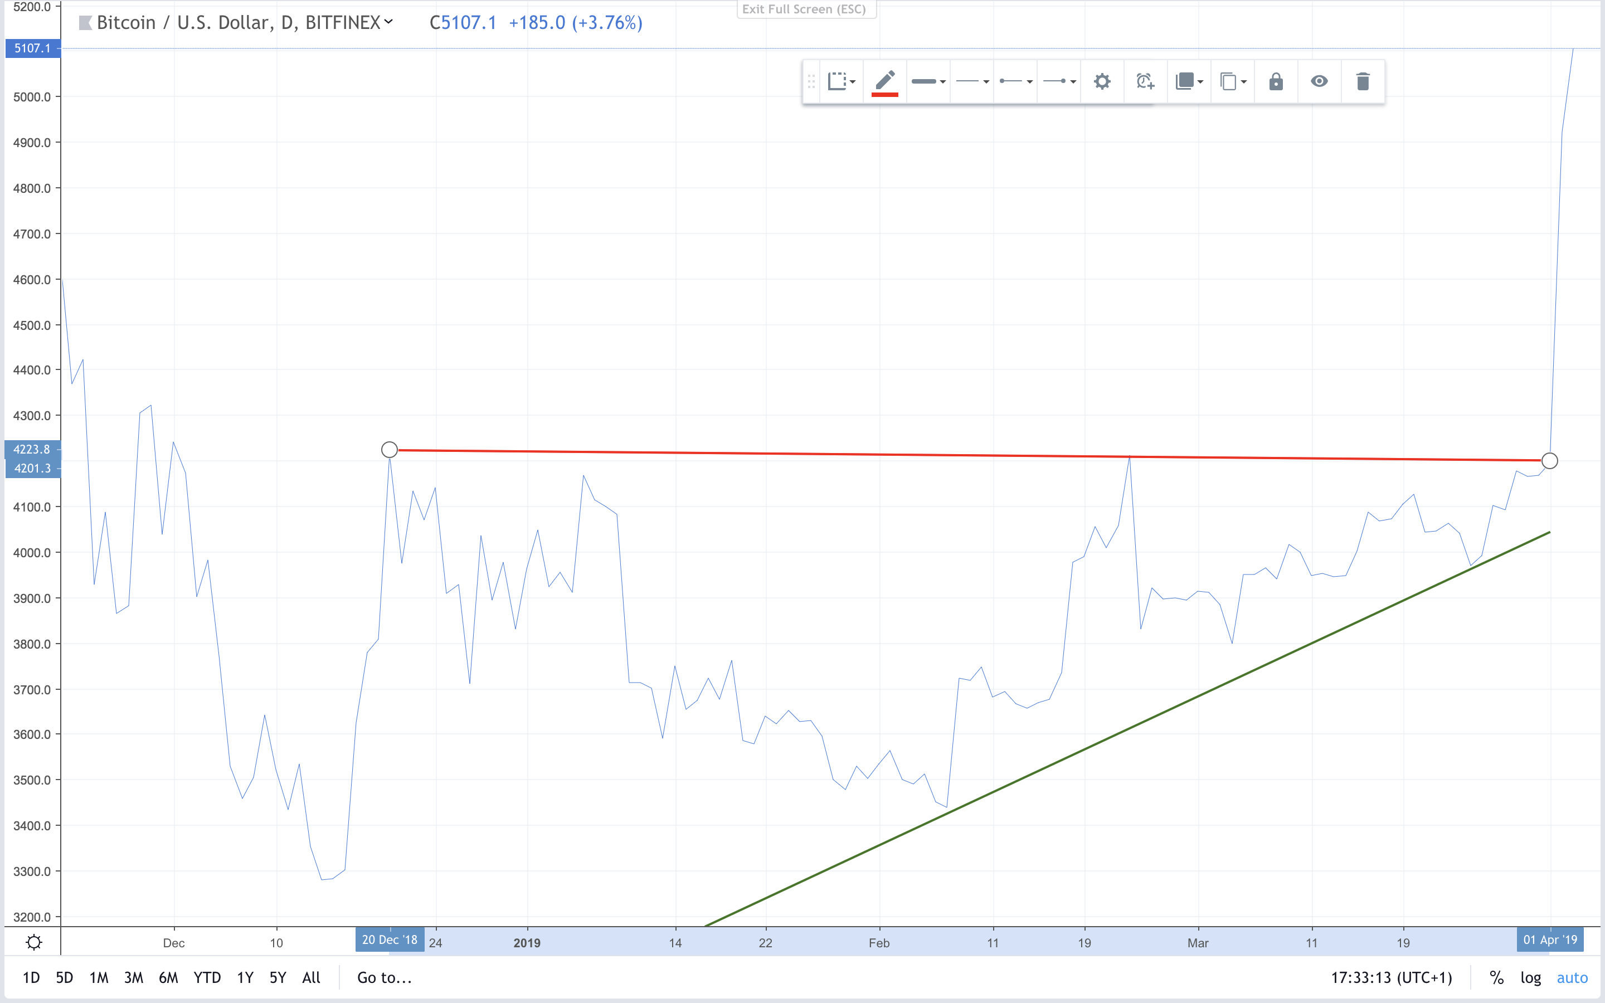Image resolution: width=1605 pixels, height=1003 pixels.
Task: Select the All time range
Action: 311,977
